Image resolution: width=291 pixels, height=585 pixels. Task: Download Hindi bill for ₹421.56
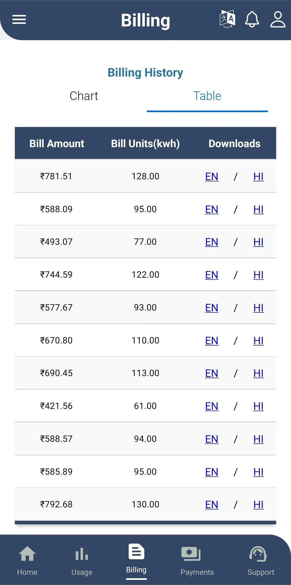(258, 406)
